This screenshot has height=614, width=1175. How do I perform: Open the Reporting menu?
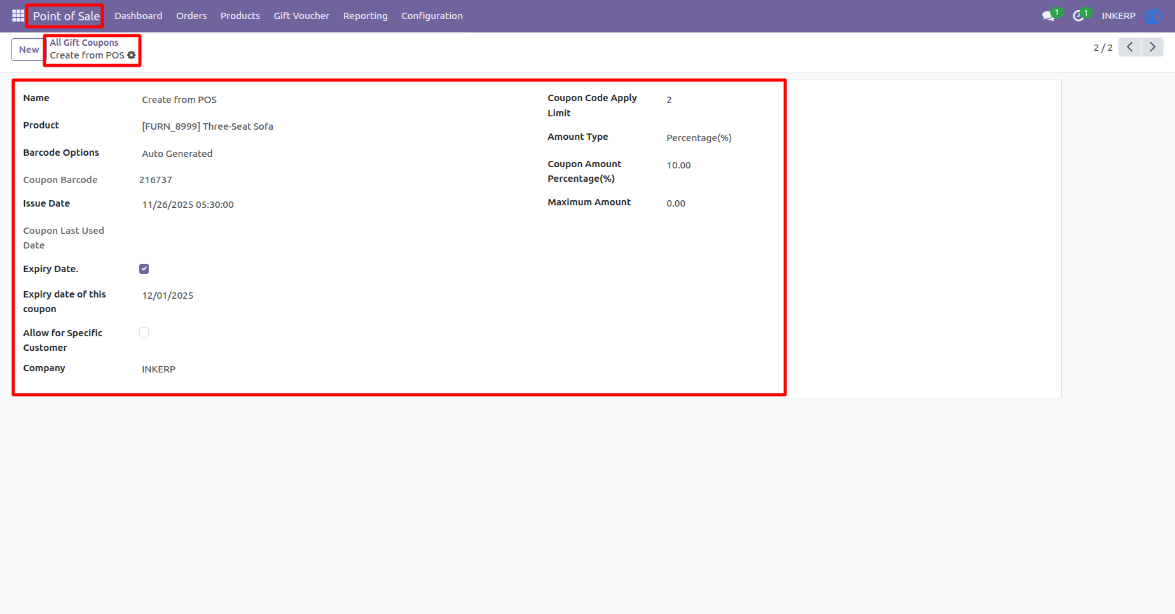[x=365, y=16]
